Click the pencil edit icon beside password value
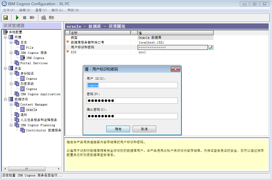The image size is (272, 180). coord(211,47)
